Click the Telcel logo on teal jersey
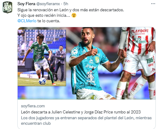Viewport: 160px width, 129px height. tap(91, 67)
